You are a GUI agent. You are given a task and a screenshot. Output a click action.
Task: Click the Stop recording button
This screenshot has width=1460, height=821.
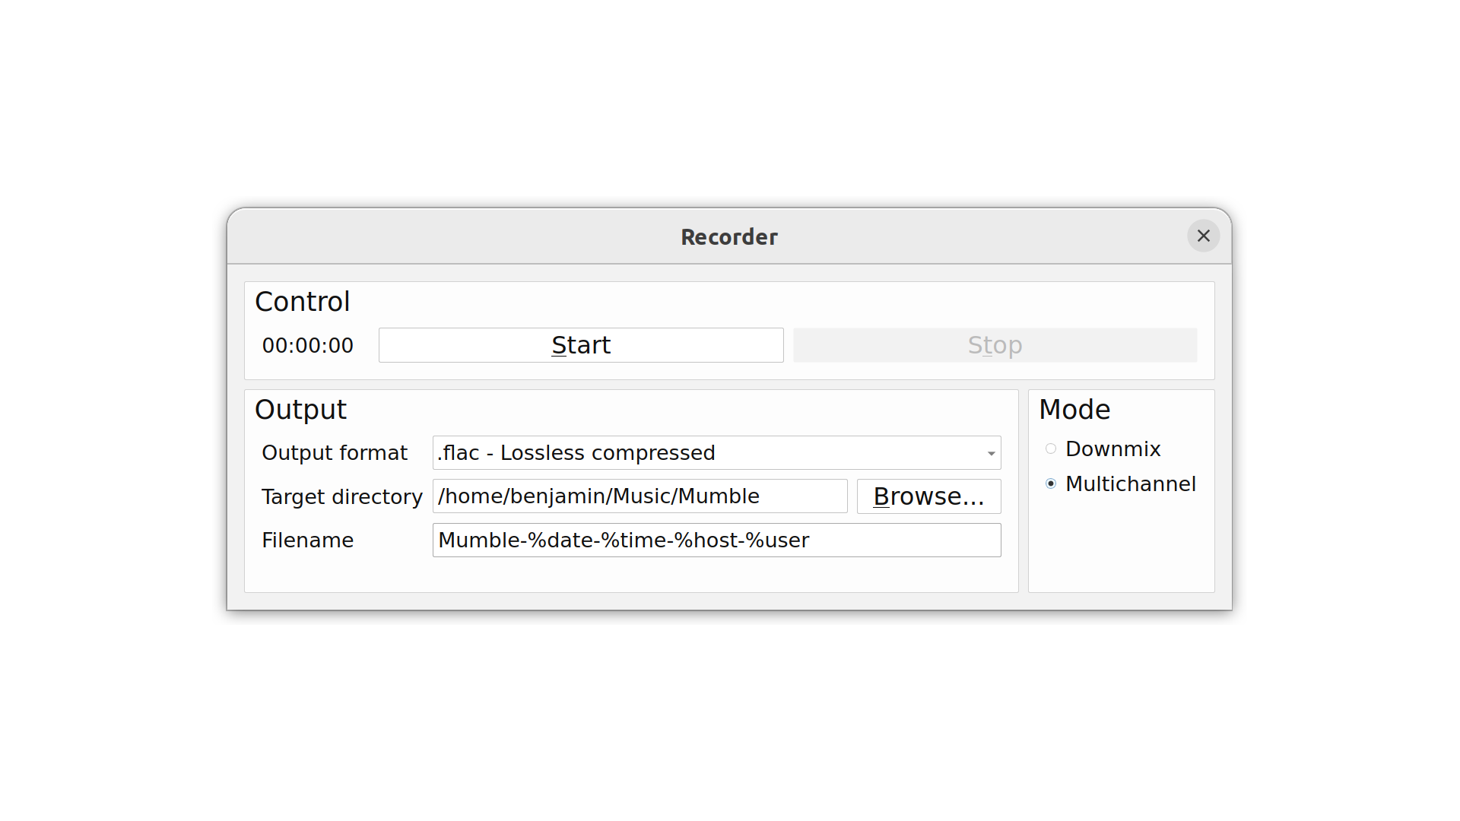coord(995,345)
